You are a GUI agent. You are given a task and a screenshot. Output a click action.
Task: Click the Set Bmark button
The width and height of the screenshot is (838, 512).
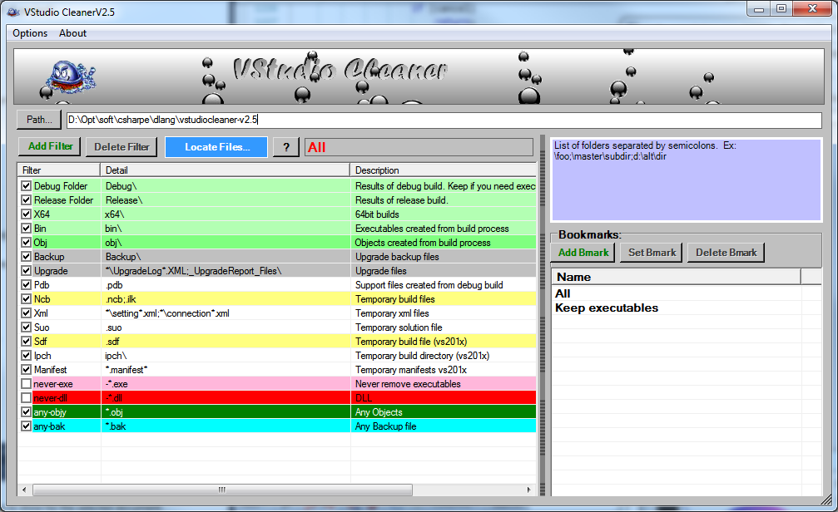click(x=652, y=253)
